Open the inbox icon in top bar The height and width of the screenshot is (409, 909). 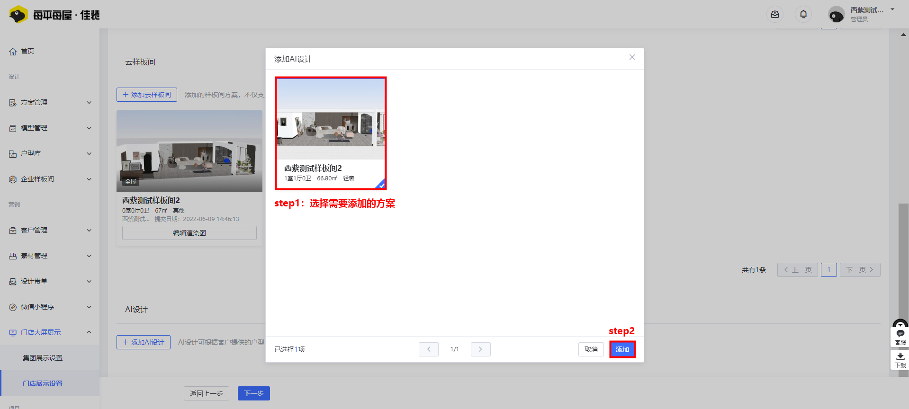pyautogui.click(x=775, y=14)
